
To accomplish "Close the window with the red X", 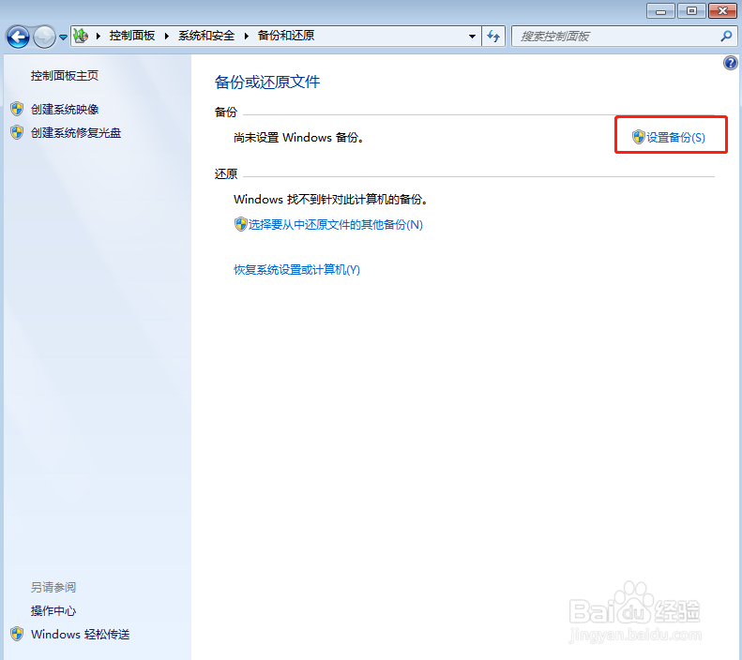I will (722, 11).
